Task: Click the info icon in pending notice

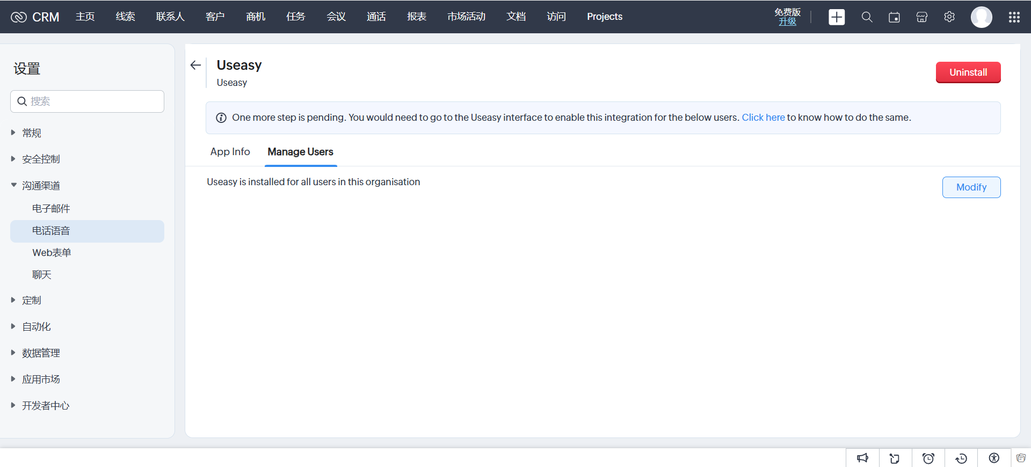Action: point(221,118)
